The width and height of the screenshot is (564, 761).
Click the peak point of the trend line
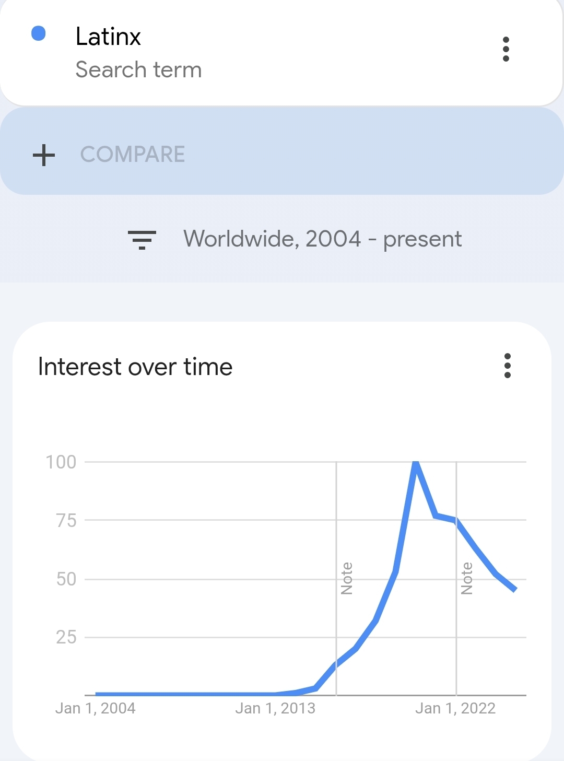pyautogui.click(x=416, y=463)
